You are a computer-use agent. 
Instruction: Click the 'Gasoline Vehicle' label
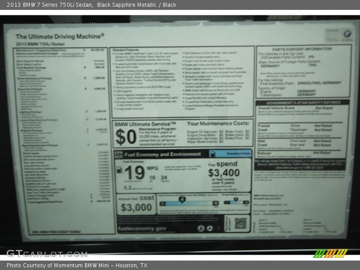(238, 153)
